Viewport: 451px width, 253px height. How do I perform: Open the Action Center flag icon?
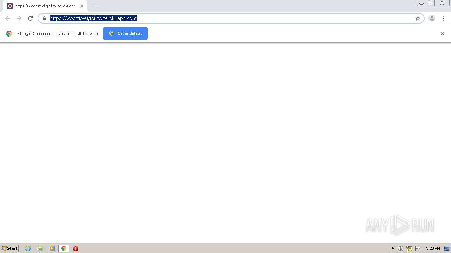418,248
